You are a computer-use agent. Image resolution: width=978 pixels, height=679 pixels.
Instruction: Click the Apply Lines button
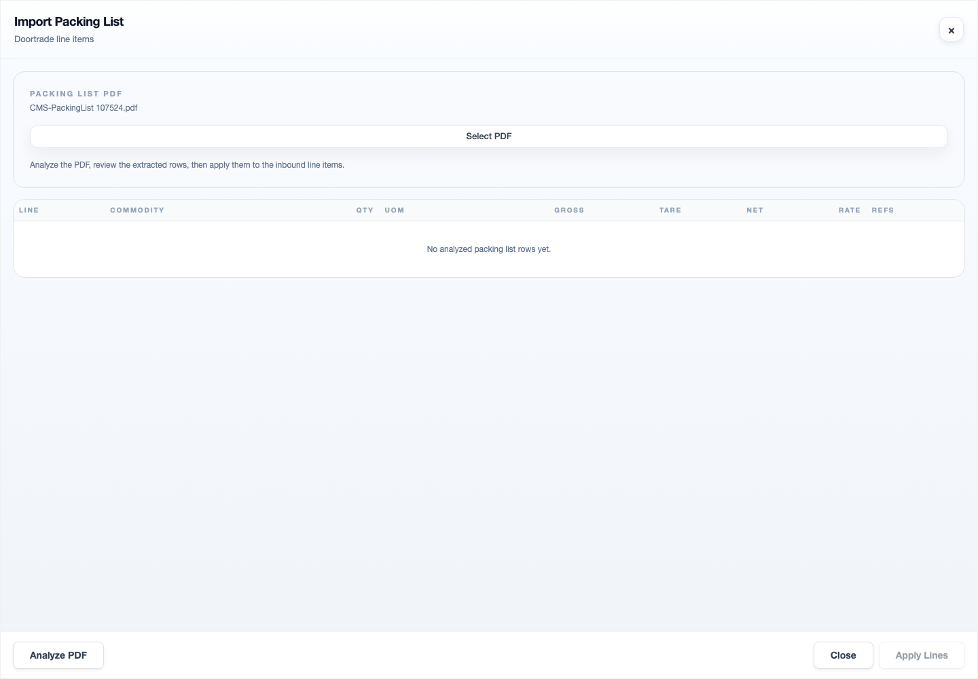point(922,655)
